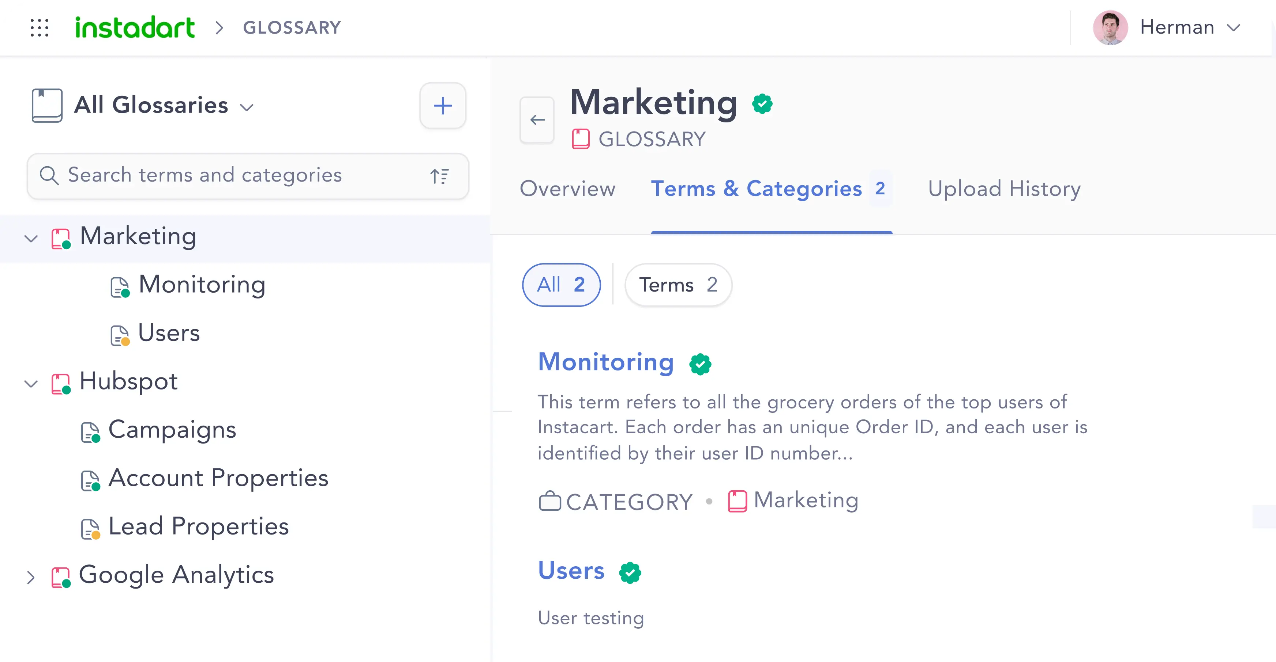
Task: Select the All filter pill
Action: [x=561, y=285]
